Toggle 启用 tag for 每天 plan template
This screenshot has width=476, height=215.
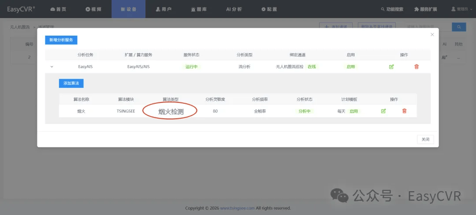353,111
